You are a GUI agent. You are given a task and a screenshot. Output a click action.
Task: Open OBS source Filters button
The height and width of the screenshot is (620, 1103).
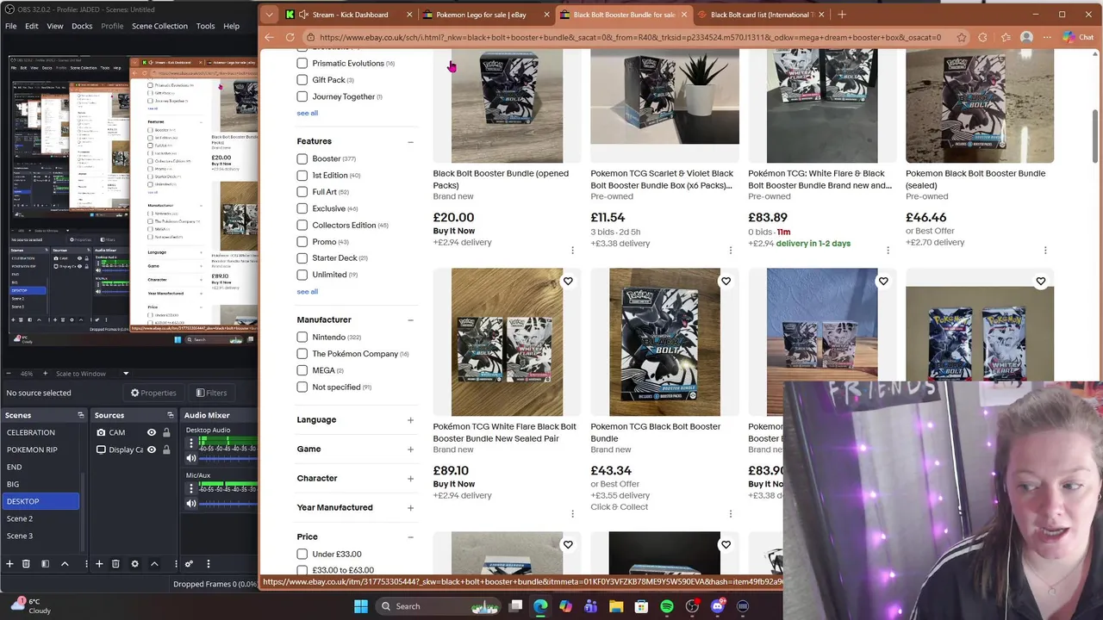211,393
